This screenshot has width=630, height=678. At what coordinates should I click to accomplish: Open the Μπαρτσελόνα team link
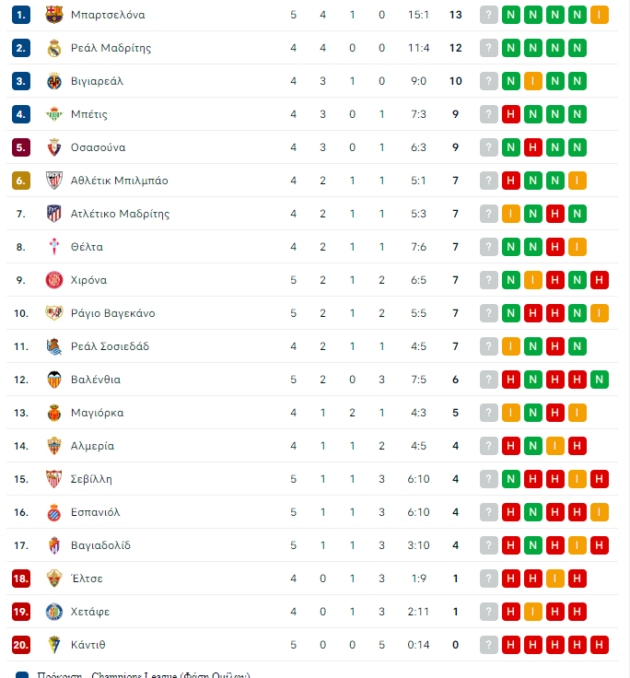tap(108, 15)
